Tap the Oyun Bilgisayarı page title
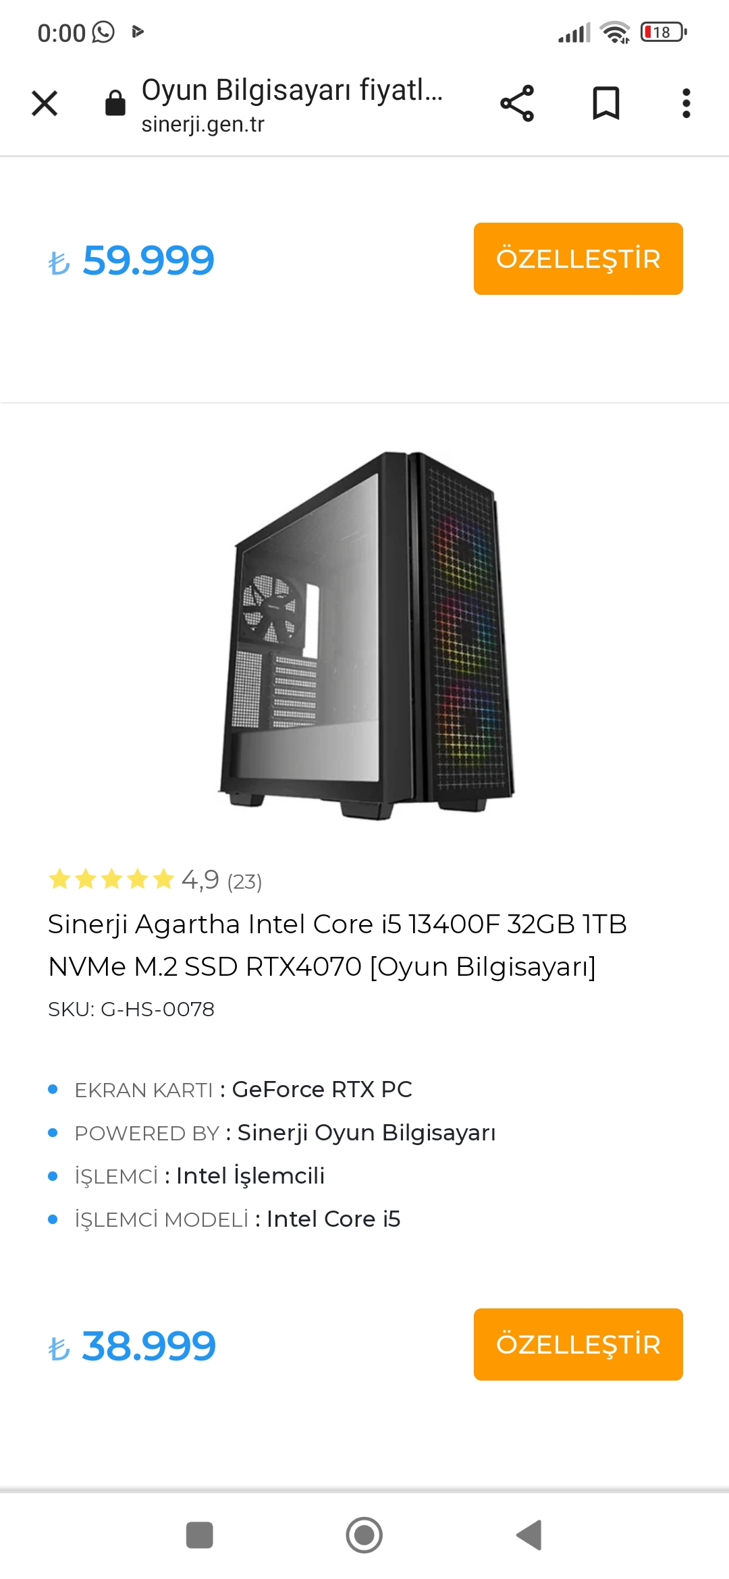This screenshot has height=1579, width=729. 292,90
